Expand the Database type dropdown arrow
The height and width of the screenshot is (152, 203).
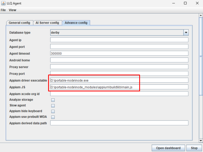186,33
